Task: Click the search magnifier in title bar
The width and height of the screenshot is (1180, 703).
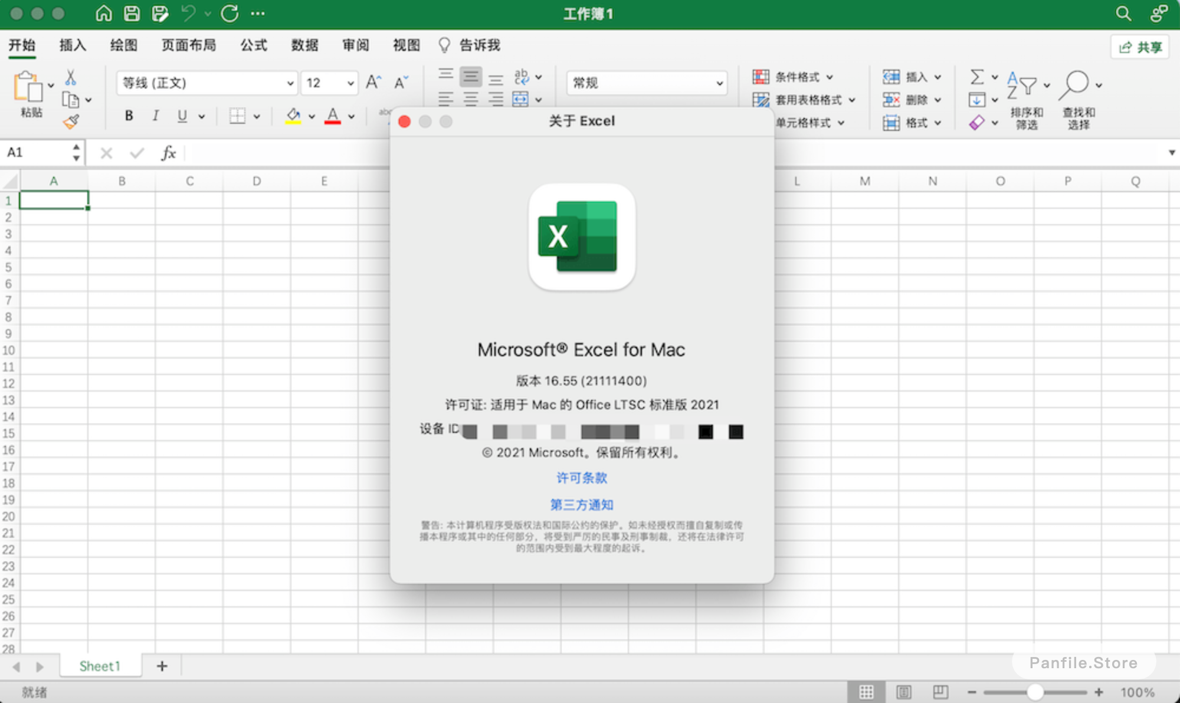Action: (x=1123, y=13)
